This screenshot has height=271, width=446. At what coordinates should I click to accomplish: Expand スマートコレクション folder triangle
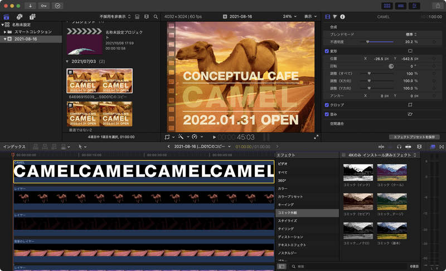pos(5,32)
